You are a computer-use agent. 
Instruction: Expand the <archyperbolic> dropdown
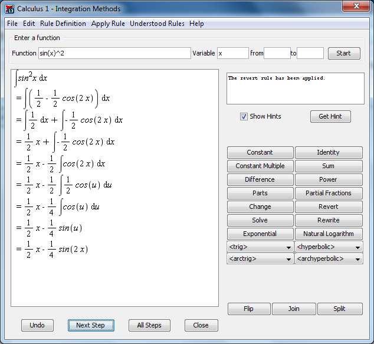(329, 258)
